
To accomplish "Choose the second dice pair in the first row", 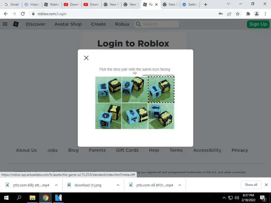I will pyautogui.click(x=135, y=90).
